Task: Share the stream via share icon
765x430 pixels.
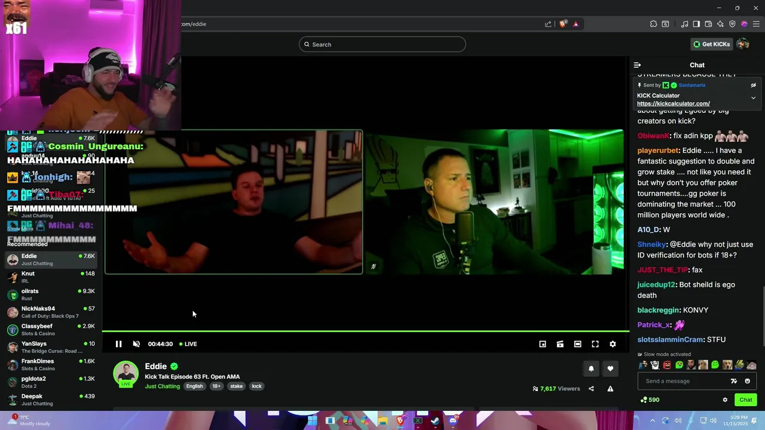Action: tap(591, 389)
